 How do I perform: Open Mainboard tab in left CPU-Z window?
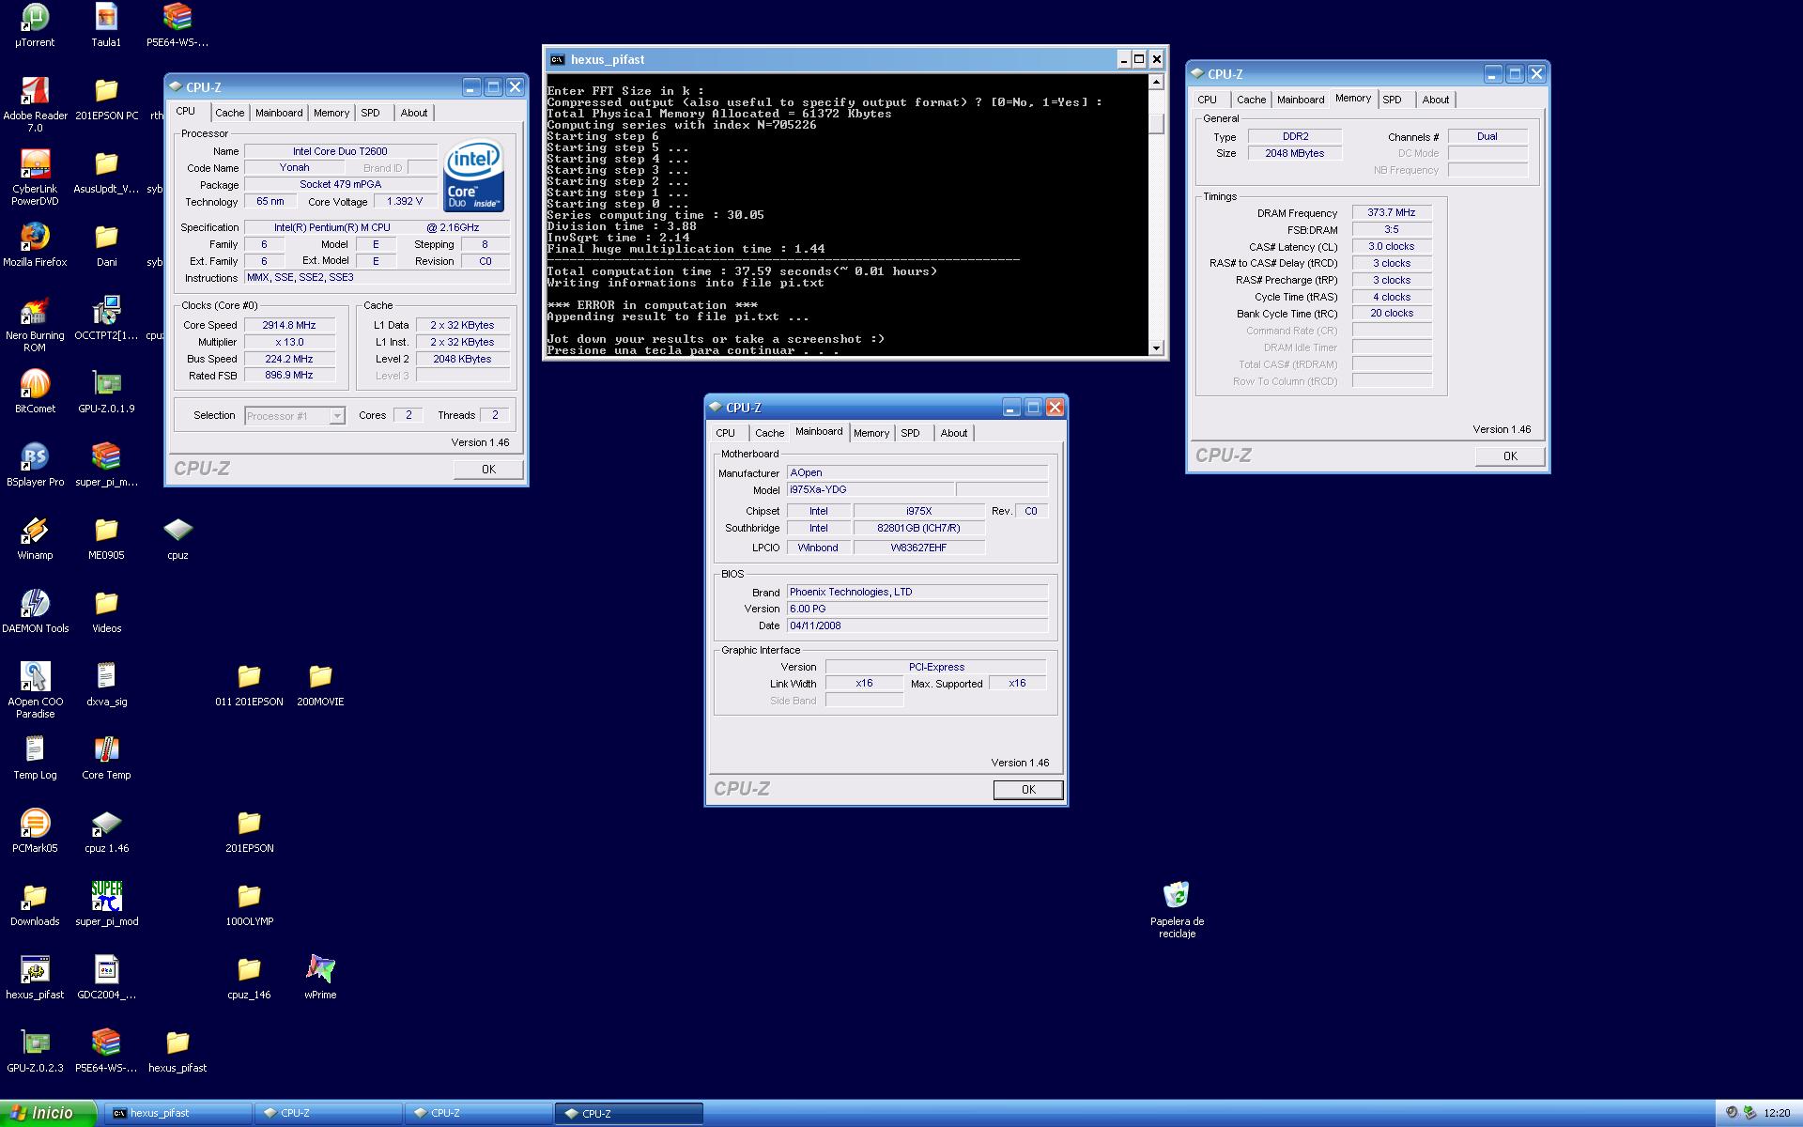[x=279, y=113]
